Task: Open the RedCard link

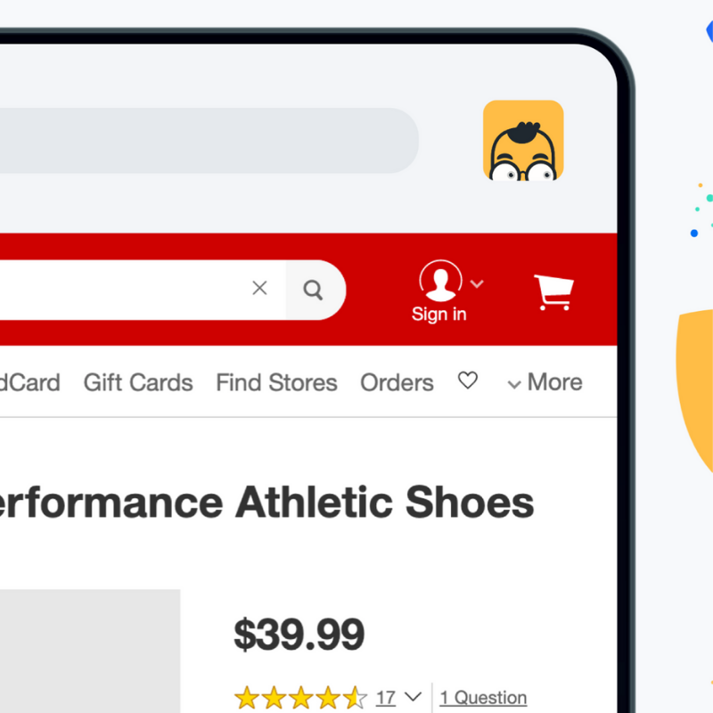Action: pos(30,382)
